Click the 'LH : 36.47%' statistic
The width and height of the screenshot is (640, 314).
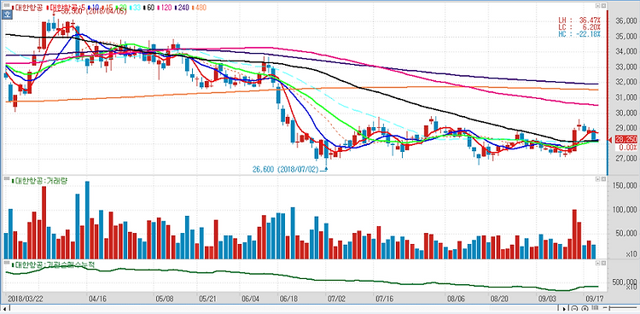click(x=579, y=19)
